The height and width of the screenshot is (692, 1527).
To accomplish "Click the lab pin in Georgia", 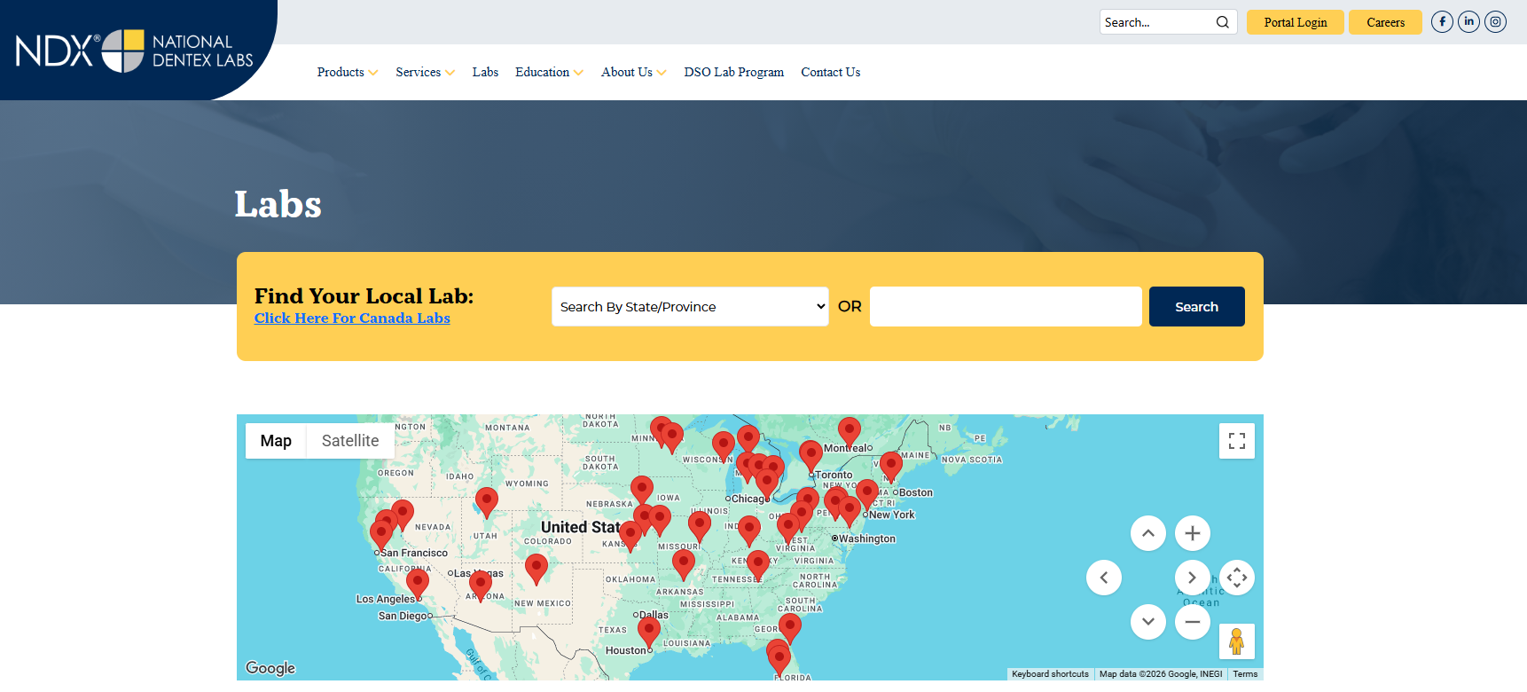I will click(790, 628).
